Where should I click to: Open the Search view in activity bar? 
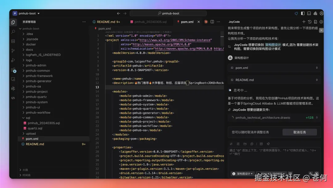click(x=13, y=32)
